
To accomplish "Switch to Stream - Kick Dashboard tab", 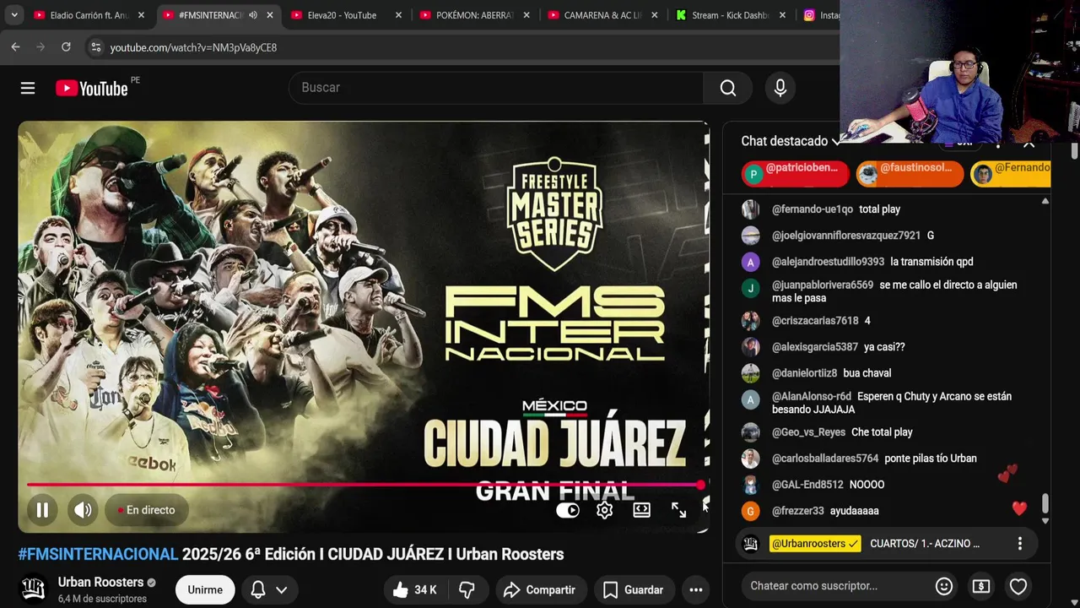I will 731,15.
